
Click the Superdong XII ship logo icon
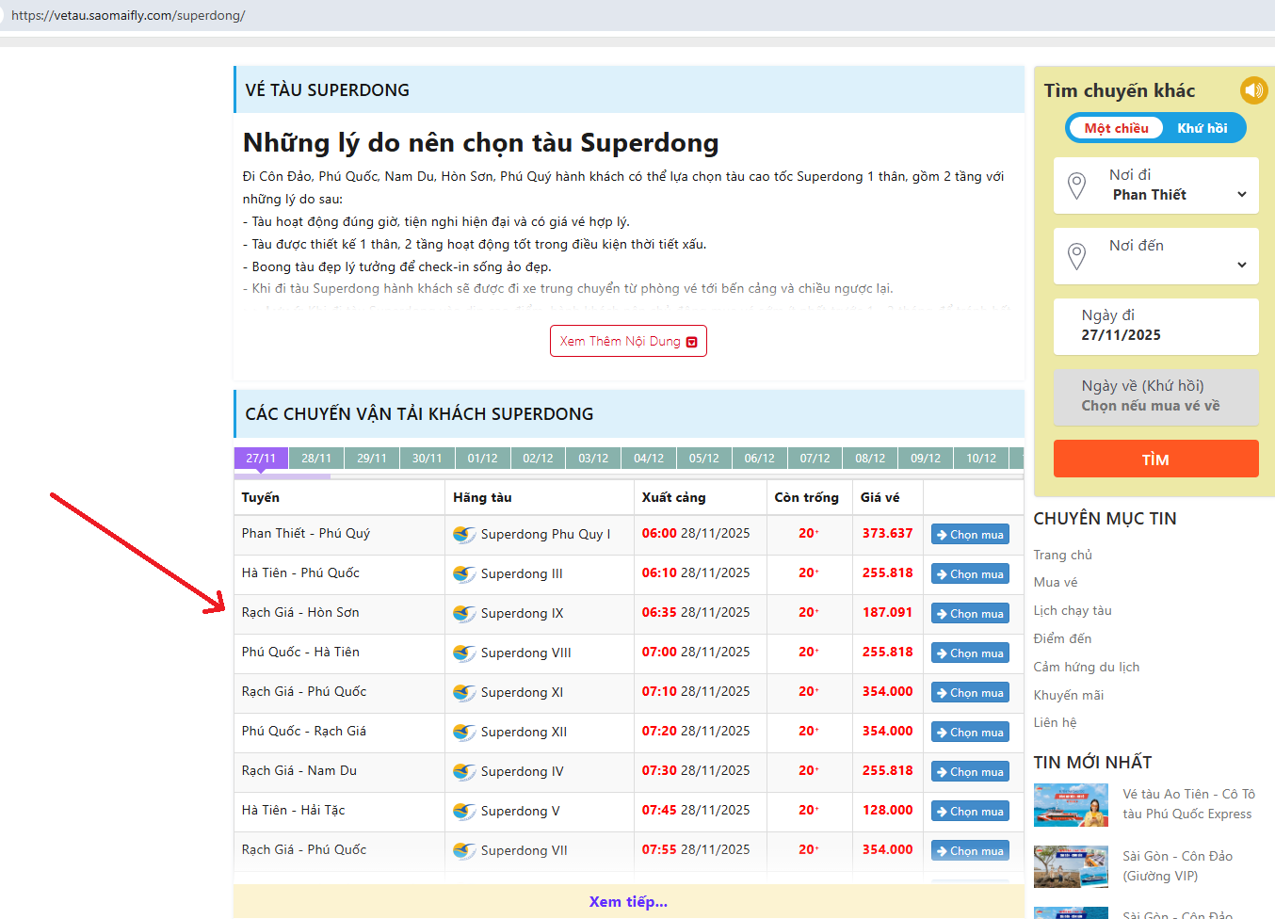[464, 732]
